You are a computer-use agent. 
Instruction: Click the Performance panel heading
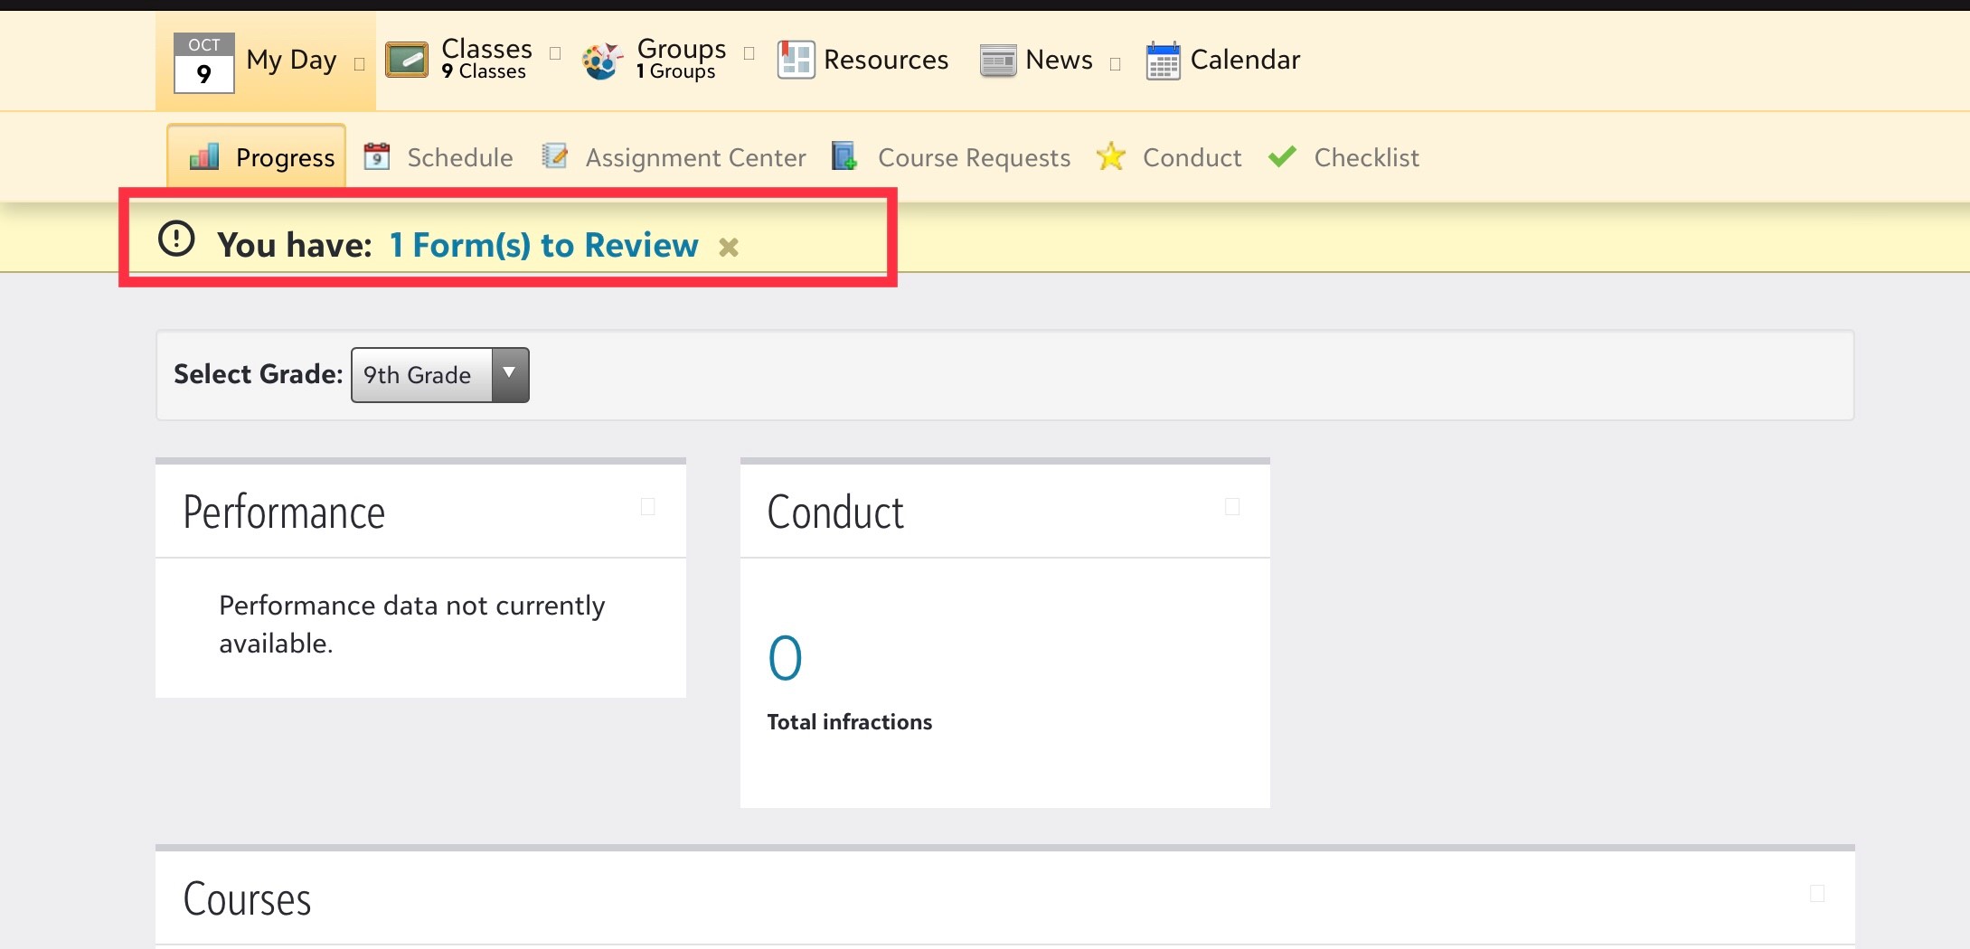pos(284,512)
